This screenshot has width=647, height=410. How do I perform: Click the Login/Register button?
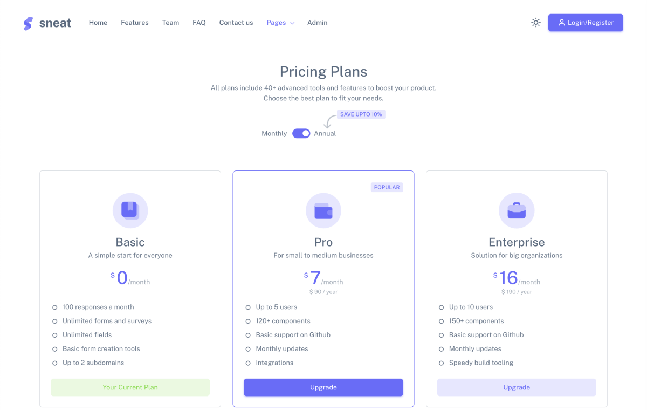[x=586, y=22]
